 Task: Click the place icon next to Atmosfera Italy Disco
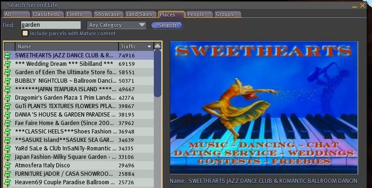(x=8, y=165)
